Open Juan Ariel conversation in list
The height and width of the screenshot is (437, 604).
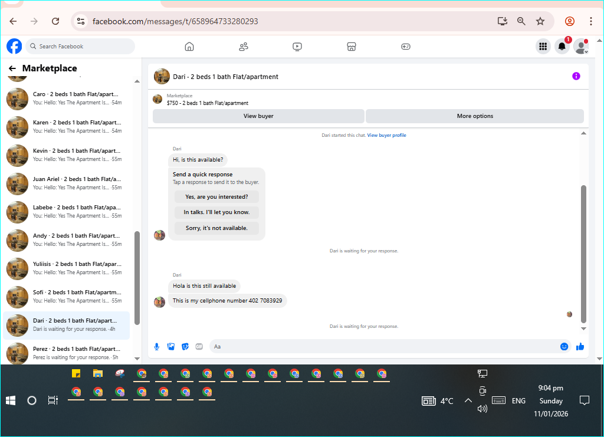(x=66, y=183)
